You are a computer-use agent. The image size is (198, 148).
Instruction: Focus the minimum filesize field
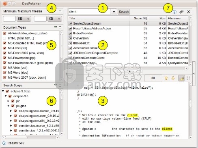tap(9, 19)
